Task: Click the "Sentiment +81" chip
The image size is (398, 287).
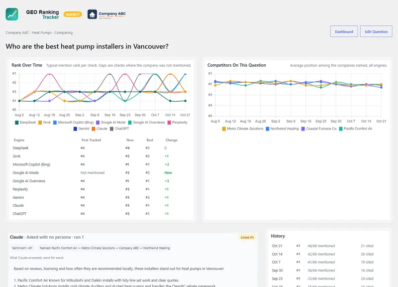Action: pos(22,248)
